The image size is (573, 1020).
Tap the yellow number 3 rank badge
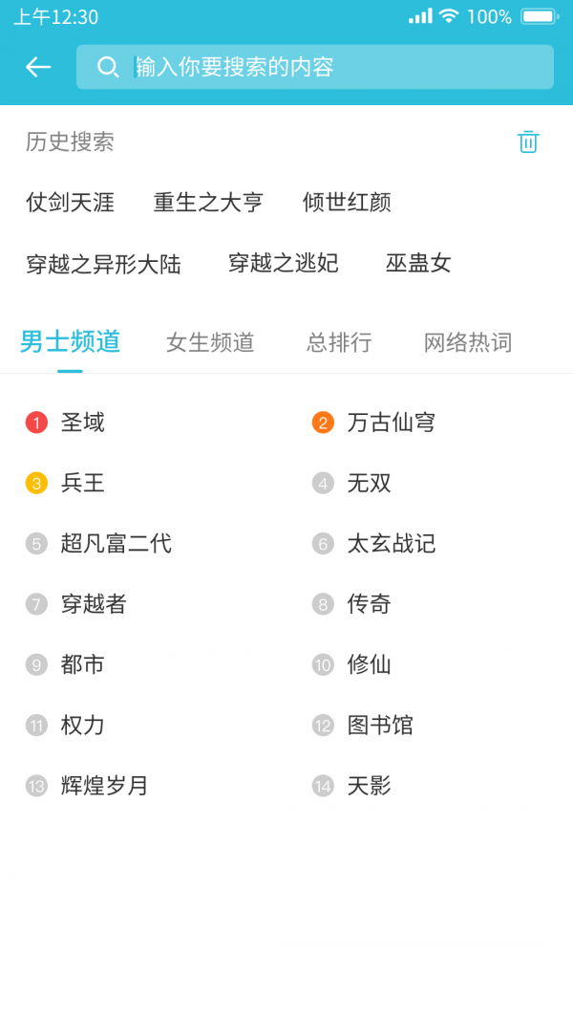[36, 483]
